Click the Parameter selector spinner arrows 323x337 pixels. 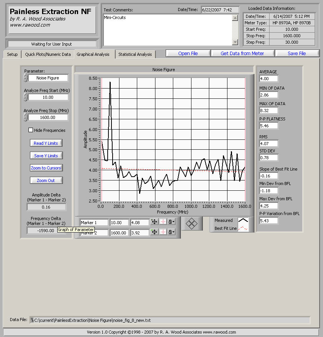tap(25, 78)
